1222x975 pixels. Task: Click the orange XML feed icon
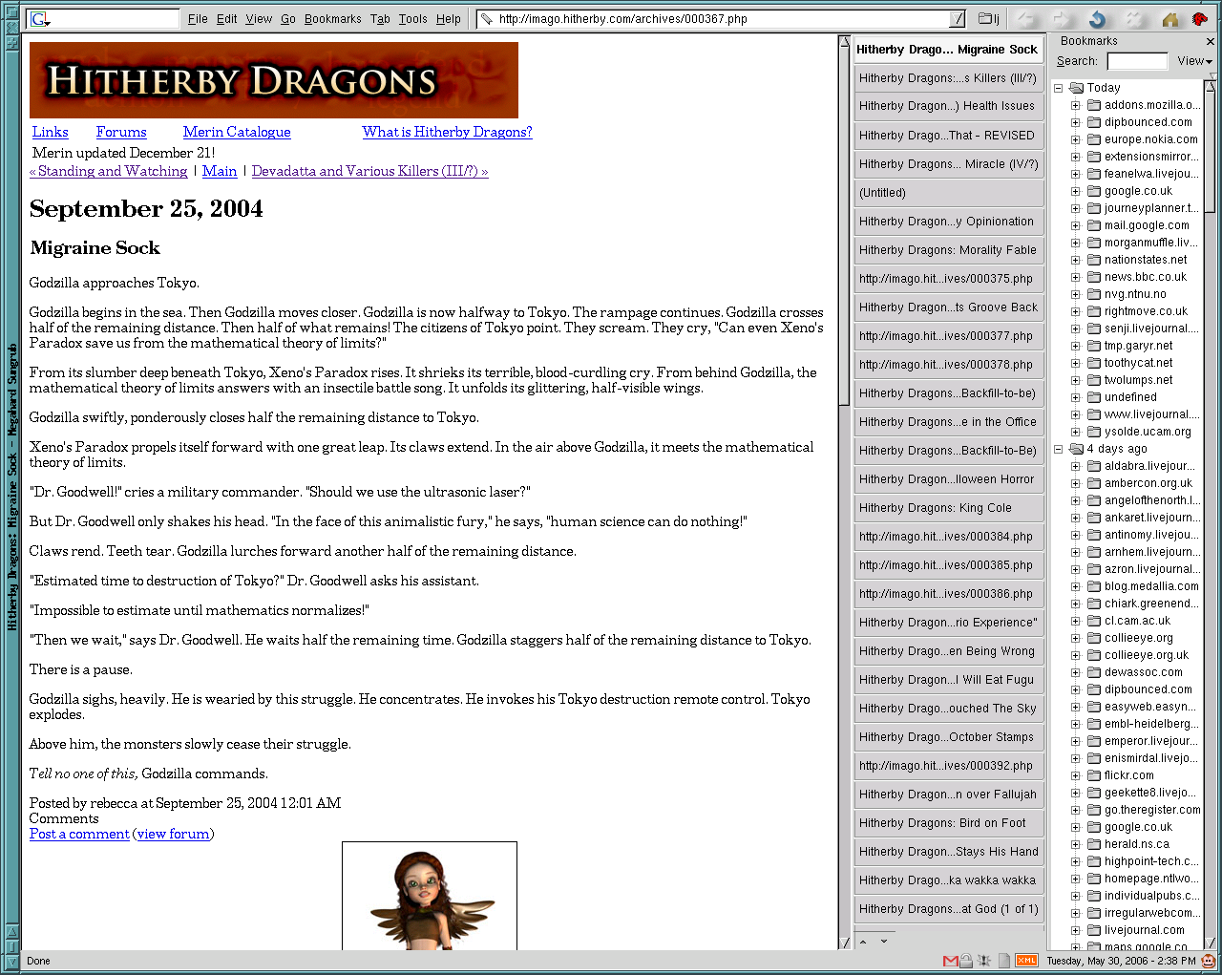coord(1026,961)
